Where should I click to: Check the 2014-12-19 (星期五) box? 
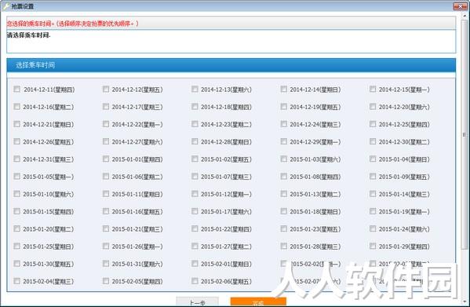[283, 107]
